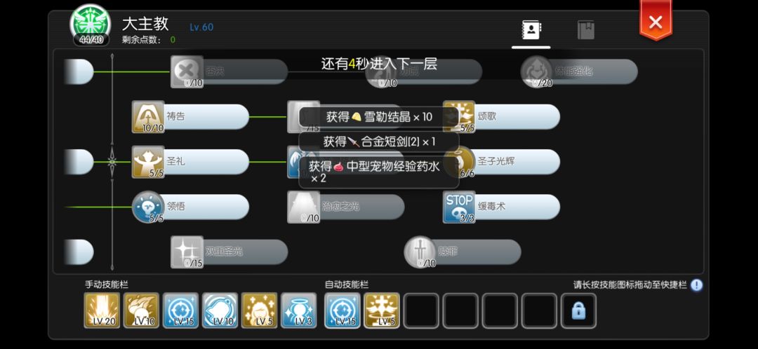Tap the locked auto skill slot

point(578,310)
